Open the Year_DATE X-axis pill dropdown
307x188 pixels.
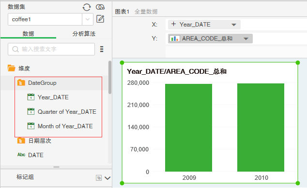point(233,25)
